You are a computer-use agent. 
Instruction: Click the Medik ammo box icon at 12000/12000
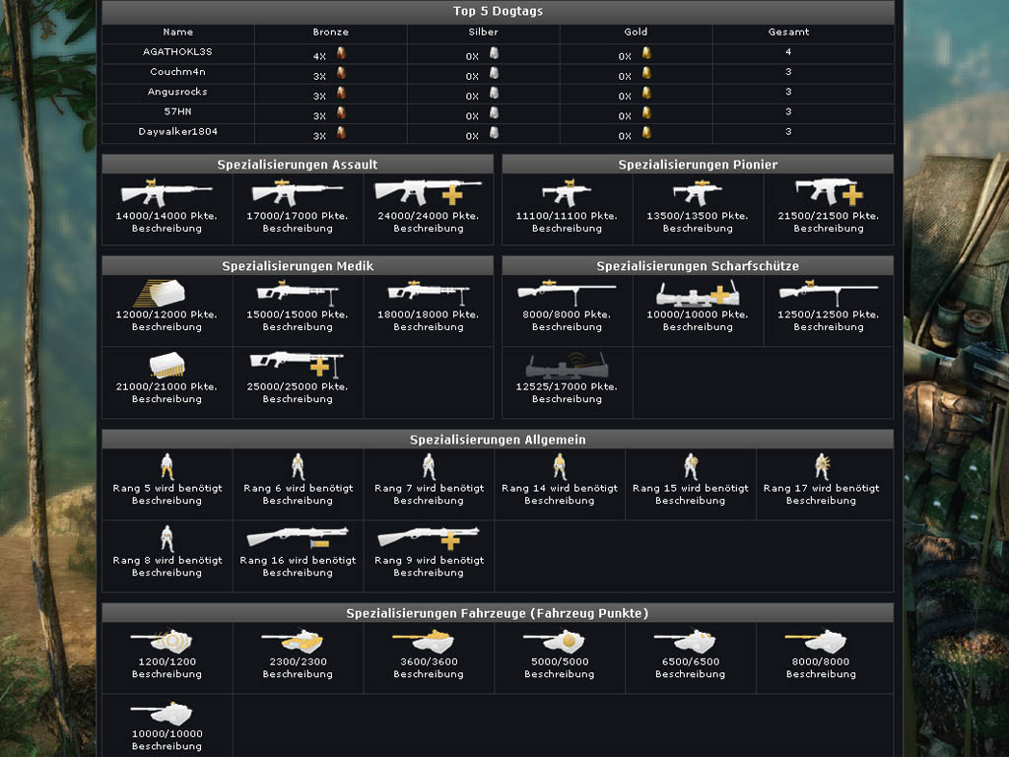point(167,292)
